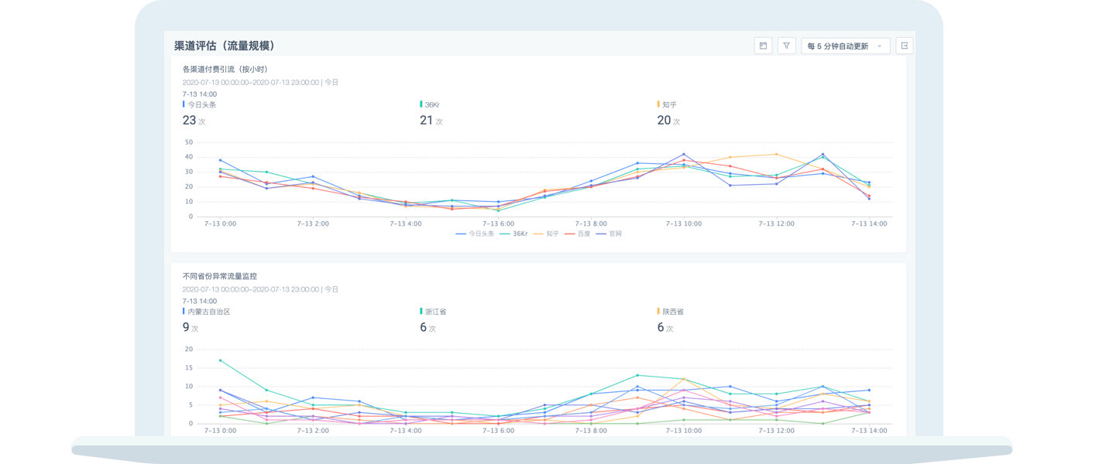Click the 渠道评估（流量规模）dashboard title
This screenshot has height=464, width=1106.
coord(225,46)
